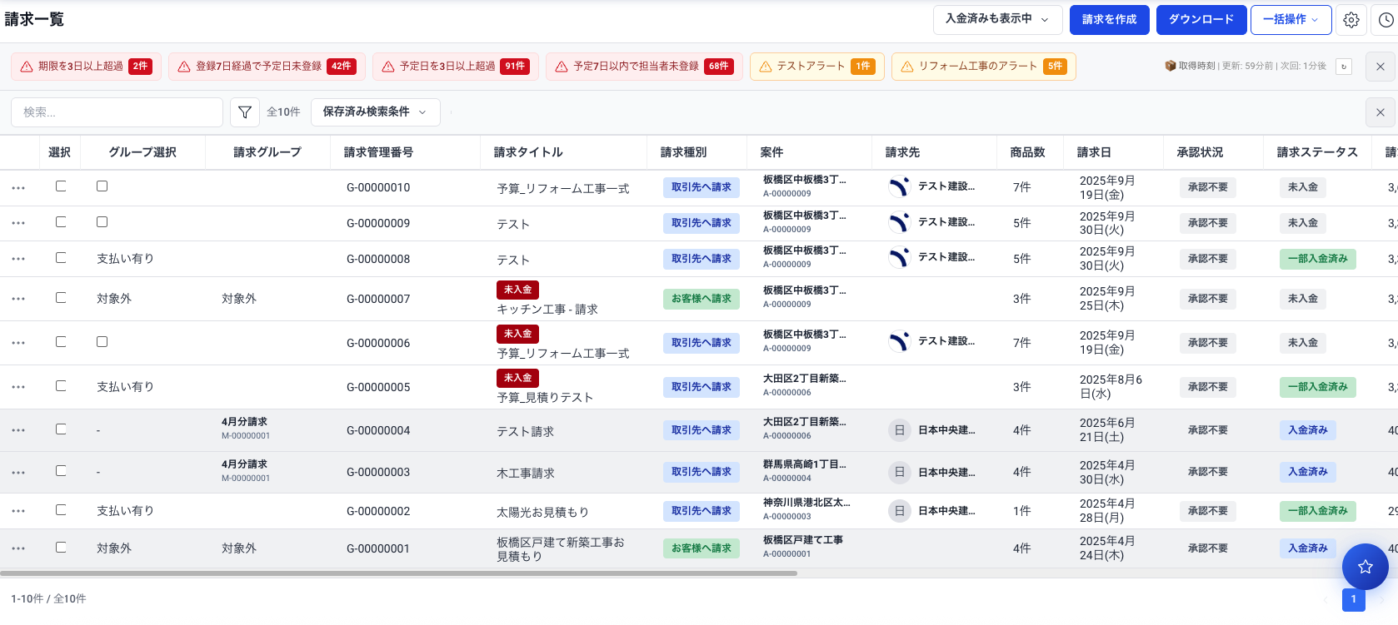Click the 日本中央建 icon in G-00000004 row

coord(899,430)
